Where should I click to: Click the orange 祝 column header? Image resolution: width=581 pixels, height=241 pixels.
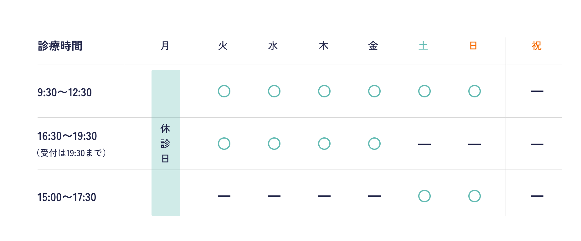(537, 46)
